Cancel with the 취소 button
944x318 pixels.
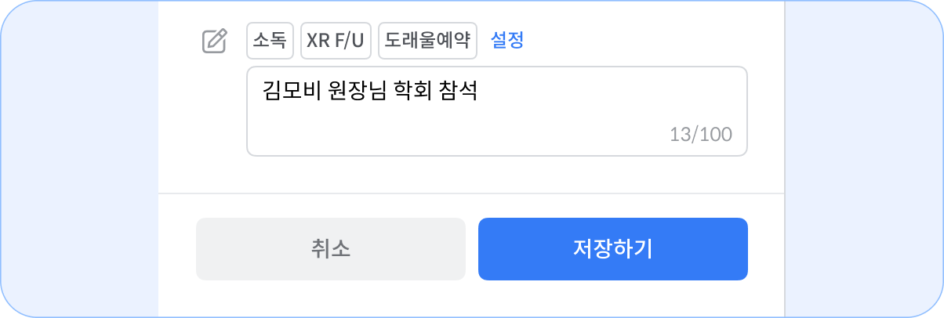331,249
